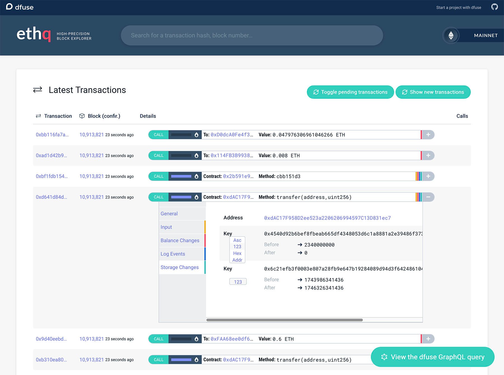Open the Log Events tab
This screenshot has width=504, height=375.
[173, 254]
